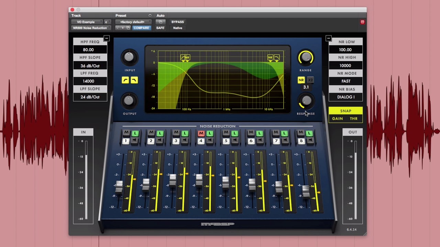Click band 1 threshold fader handle
Viewport: 440px width, 247px height.
click(x=119, y=187)
